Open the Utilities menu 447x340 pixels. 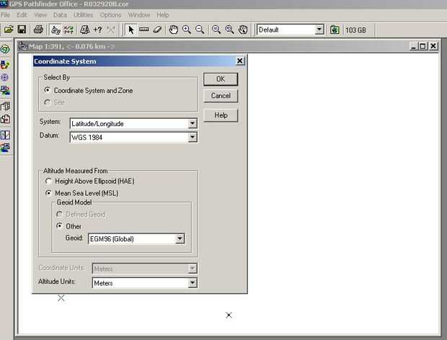[84, 15]
